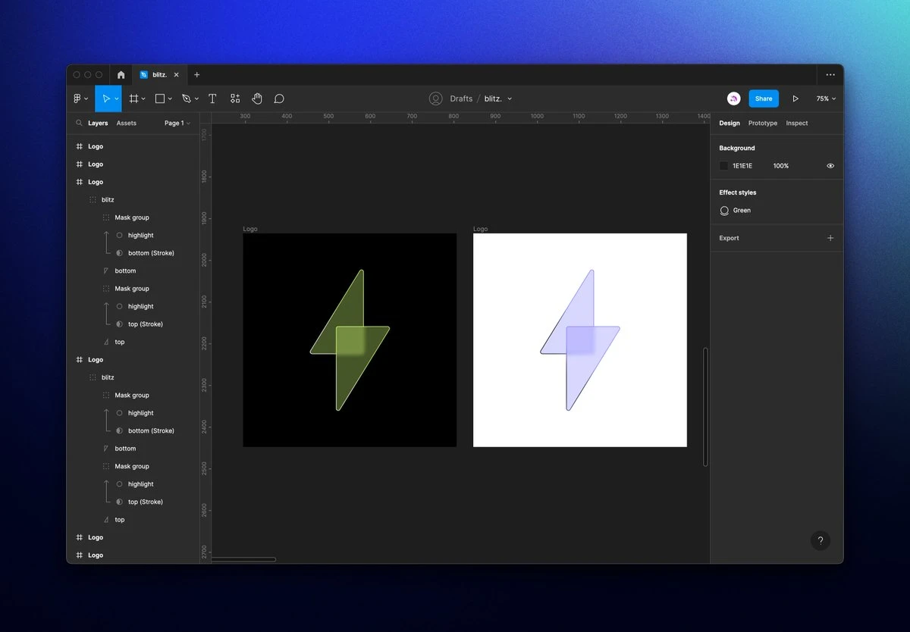Select the Pen tool
Viewport: 910px width, 632px height.
tap(187, 99)
